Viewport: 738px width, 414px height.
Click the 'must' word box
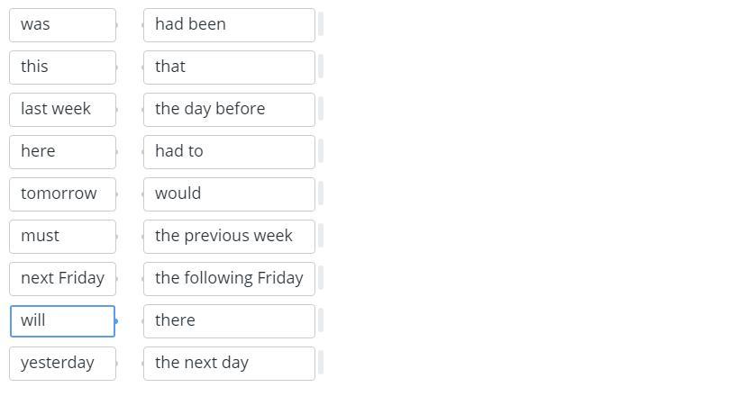pos(62,237)
